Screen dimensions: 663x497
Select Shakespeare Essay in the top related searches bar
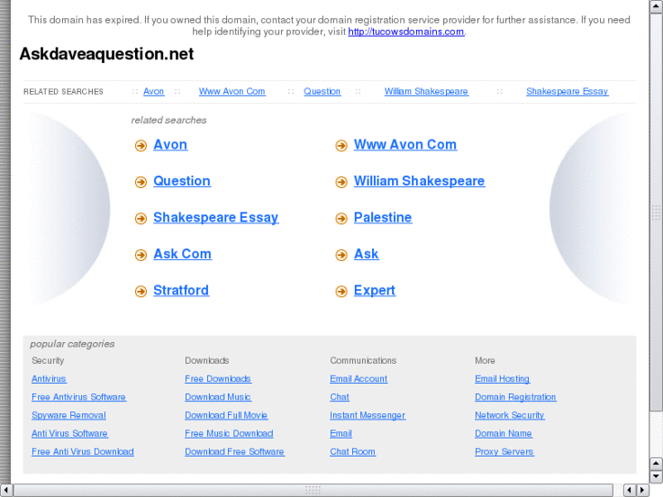(x=566, y=91)
